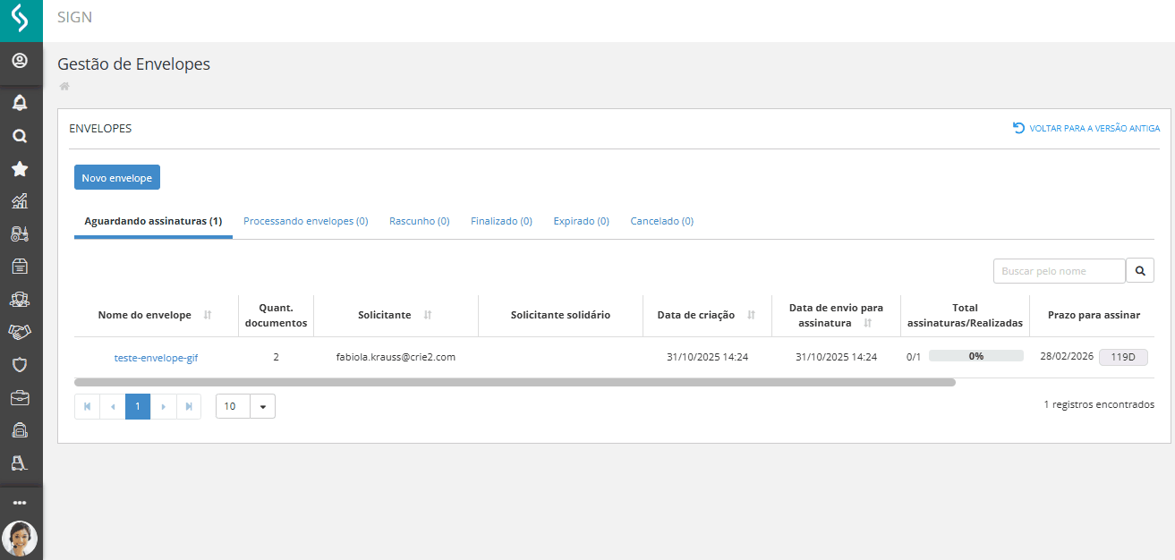Open the handshake icon in sidebar
1175x560 pixels.
point(20,332)
